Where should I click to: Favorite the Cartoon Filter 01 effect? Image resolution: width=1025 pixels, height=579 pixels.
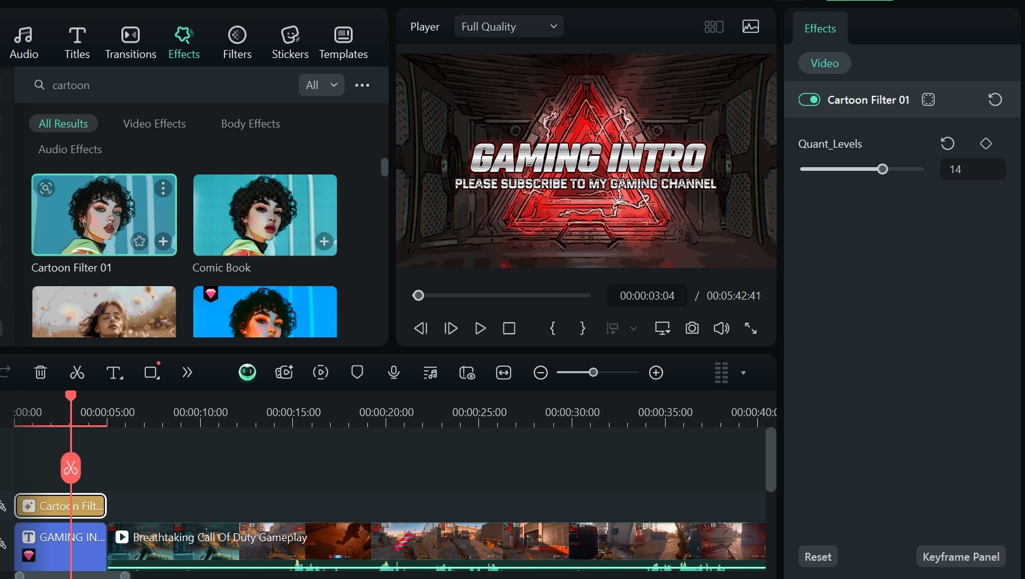pyautogui.click(x=140, y=242)
